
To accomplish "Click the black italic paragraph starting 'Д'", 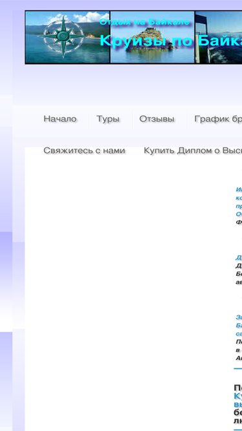I will [239, 274].
